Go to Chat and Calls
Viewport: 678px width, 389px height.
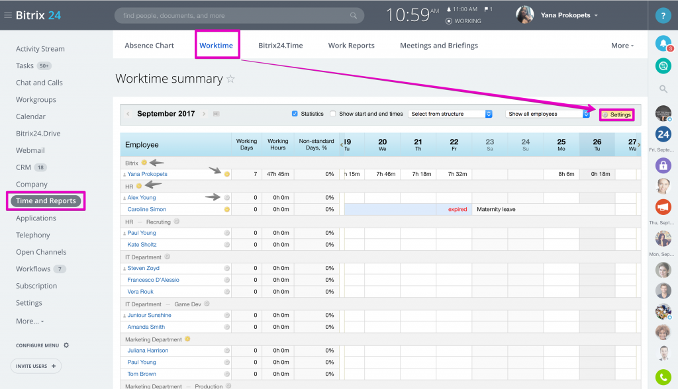click(39, 83)
